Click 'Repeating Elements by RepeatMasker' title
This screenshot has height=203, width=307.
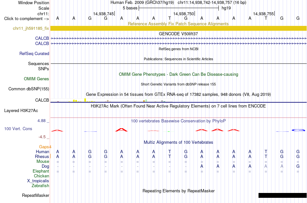179,191
